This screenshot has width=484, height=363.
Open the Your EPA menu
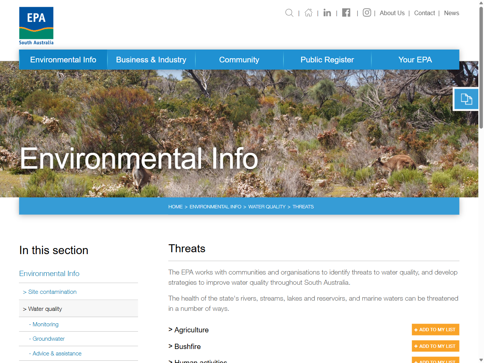pos(415,59)
